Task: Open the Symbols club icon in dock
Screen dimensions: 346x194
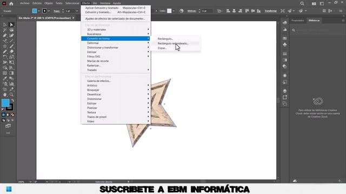Action: [285, 45]
